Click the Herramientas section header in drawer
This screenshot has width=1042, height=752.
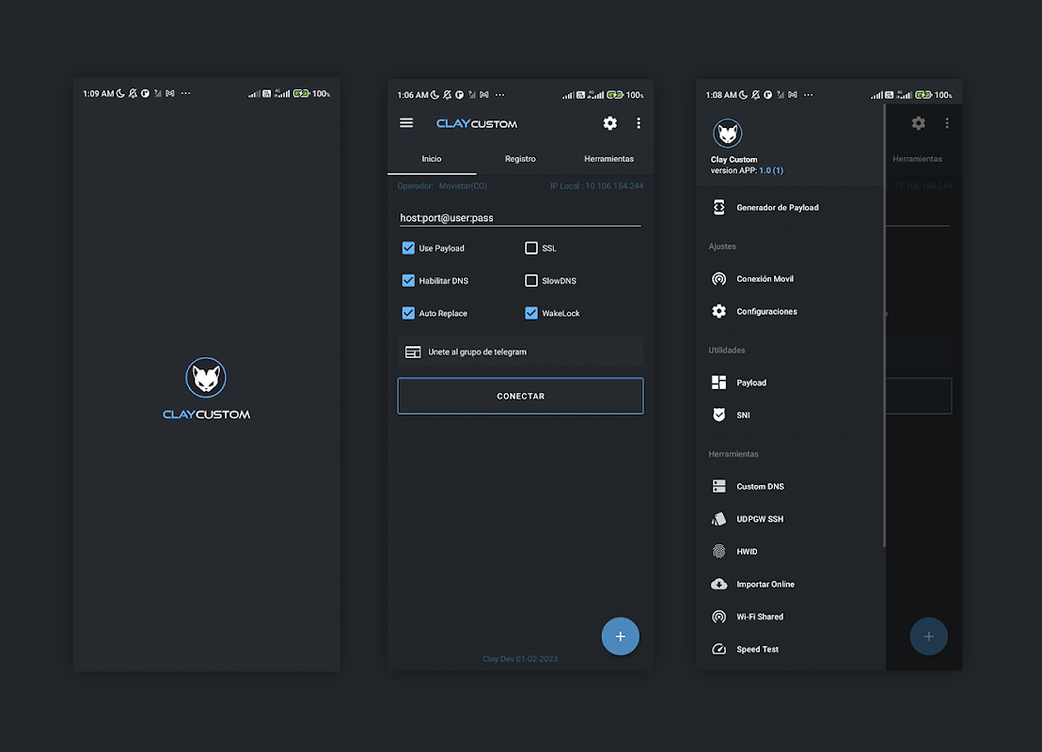733,454
